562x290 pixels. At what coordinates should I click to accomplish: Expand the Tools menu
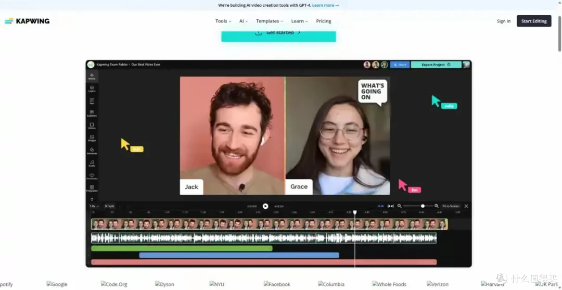(x=223, y=21)
